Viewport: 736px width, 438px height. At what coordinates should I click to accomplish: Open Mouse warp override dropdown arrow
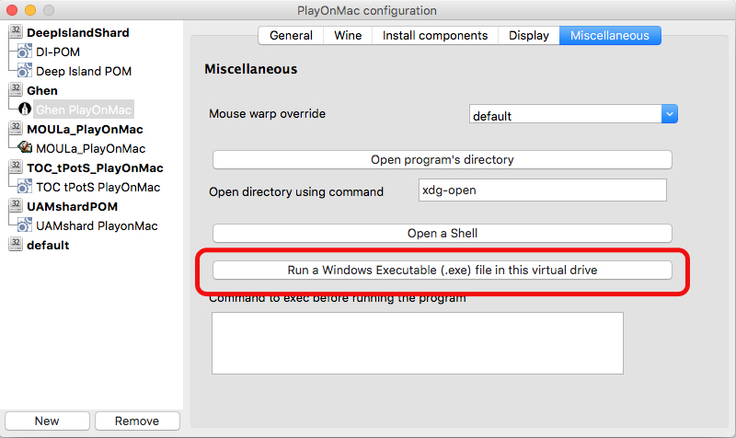(x=670, y=113)
